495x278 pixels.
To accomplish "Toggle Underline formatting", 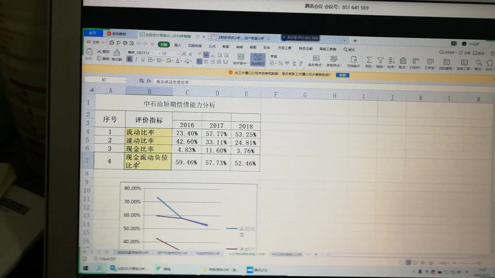I will (143, 60).
